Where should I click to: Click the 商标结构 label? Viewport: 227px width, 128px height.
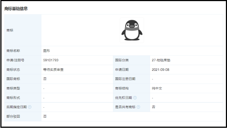(122, 89)
